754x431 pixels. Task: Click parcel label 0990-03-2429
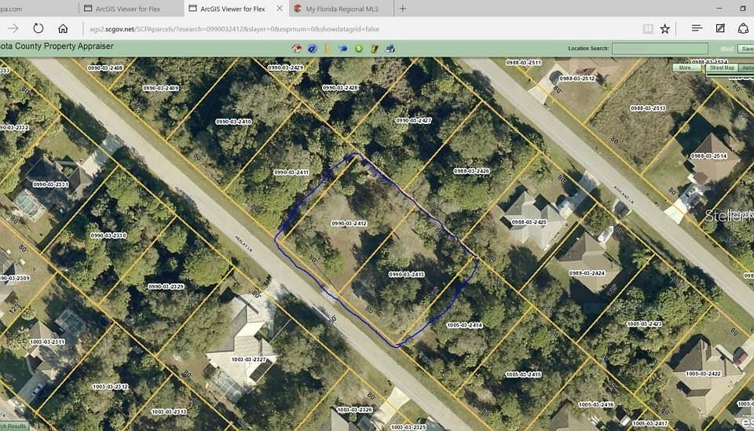tap(286, 68)
